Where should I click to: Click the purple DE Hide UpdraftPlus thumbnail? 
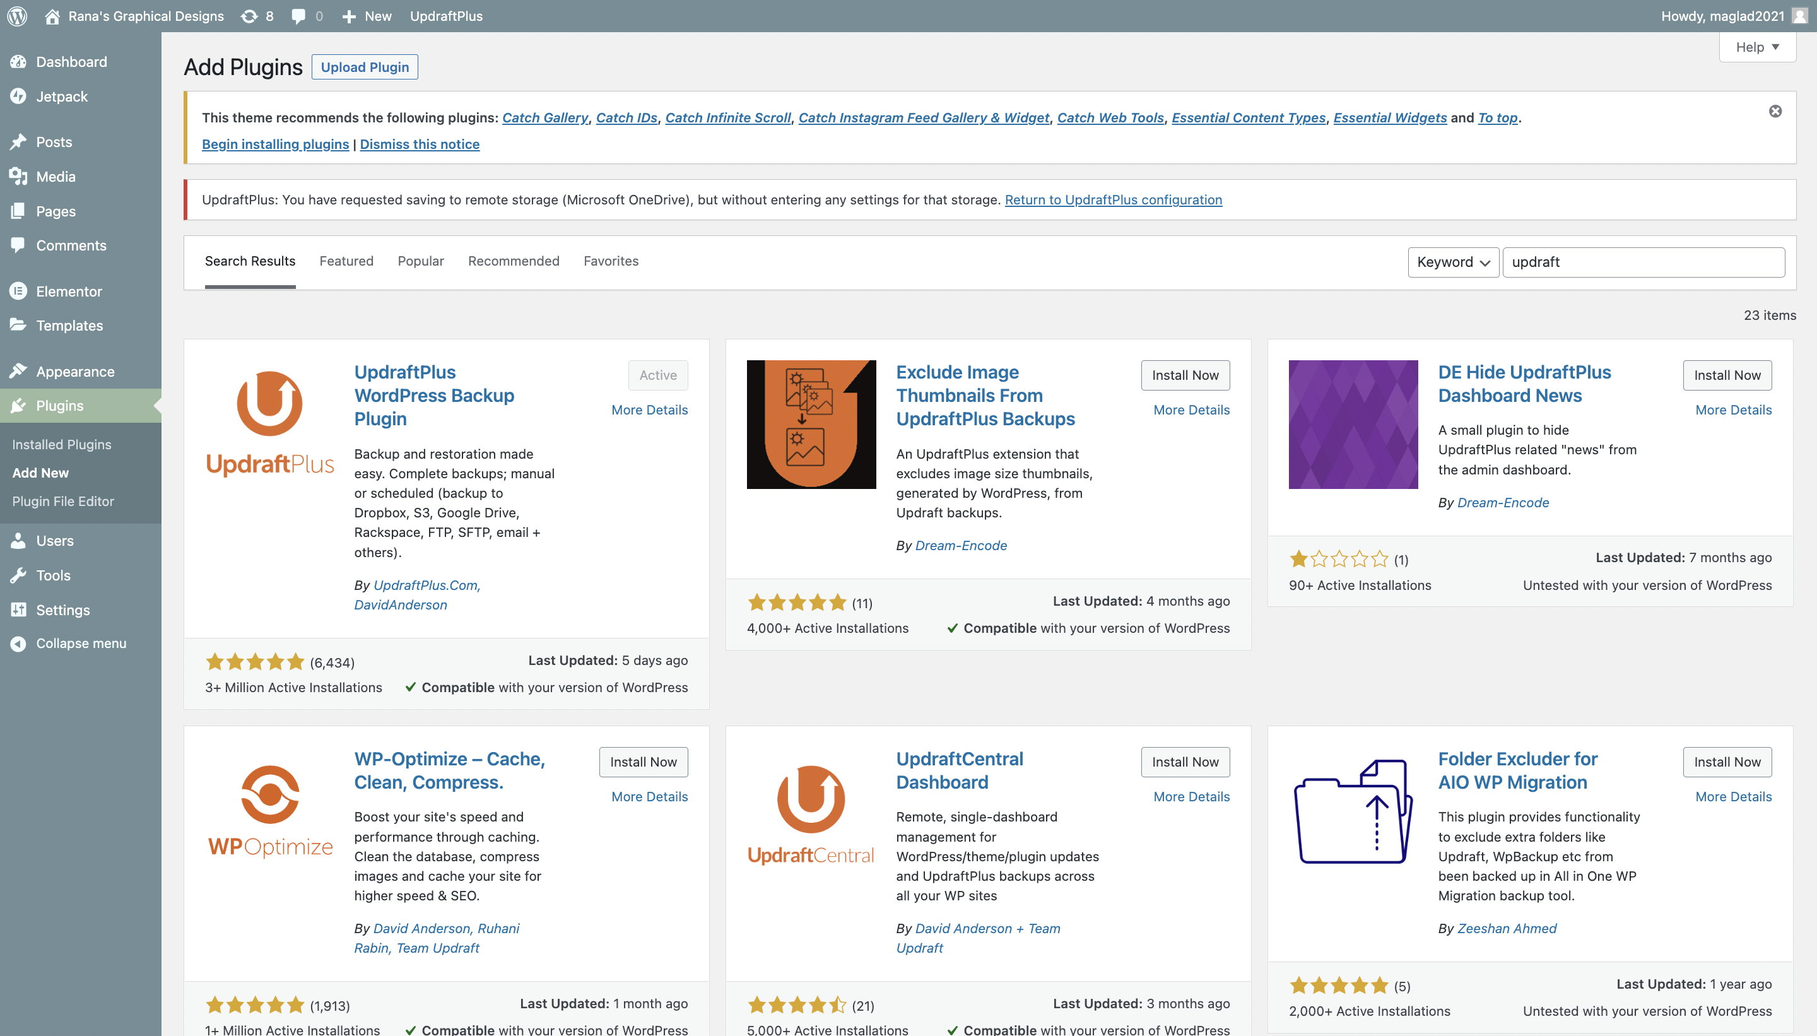tap(1353, 424)
